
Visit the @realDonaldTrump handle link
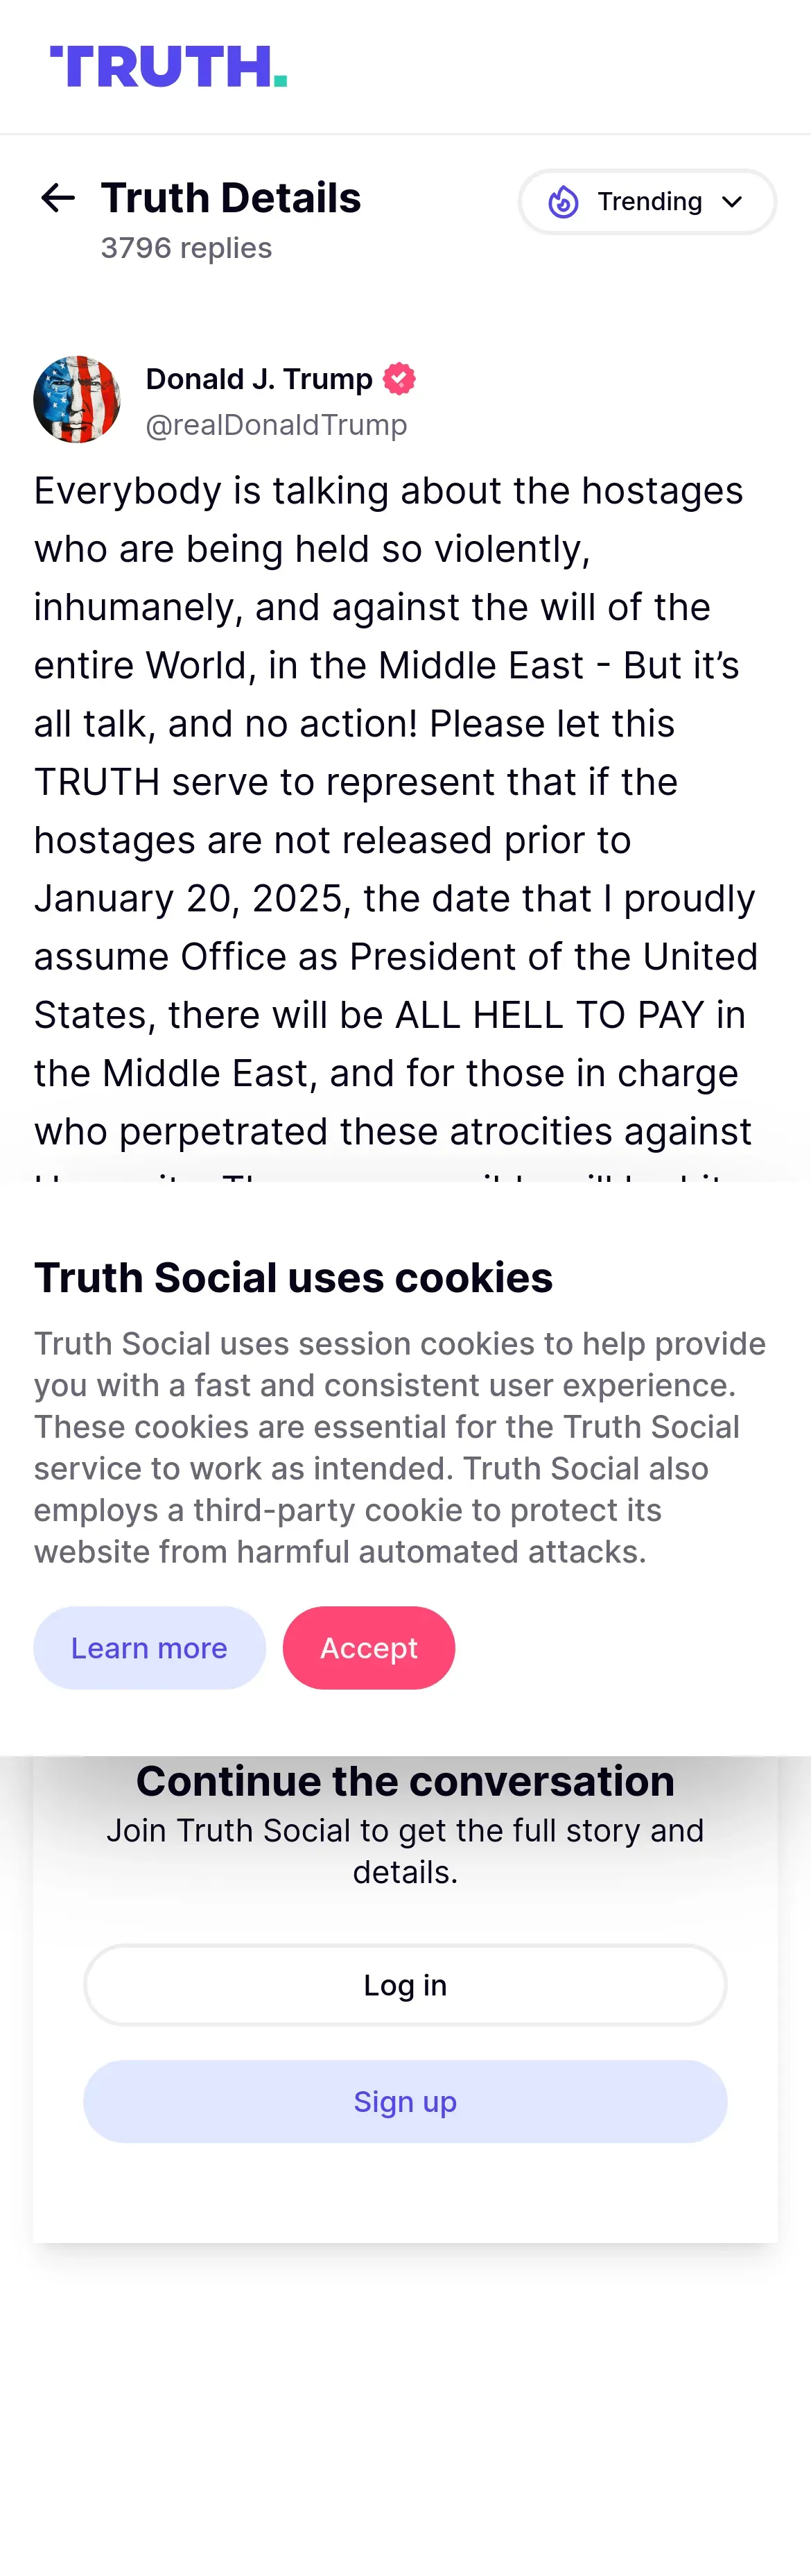277,425
